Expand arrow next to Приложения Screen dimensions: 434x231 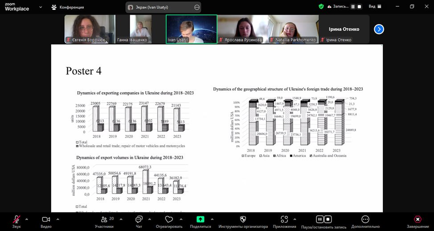295,219
